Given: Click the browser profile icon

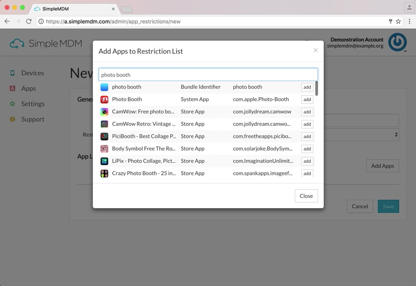Looking at the screenshot, I should click(x=409, y=8).
